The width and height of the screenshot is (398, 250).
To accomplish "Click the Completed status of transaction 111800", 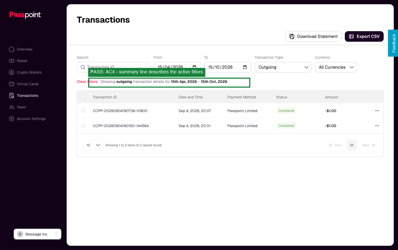I will pos(286,111).
